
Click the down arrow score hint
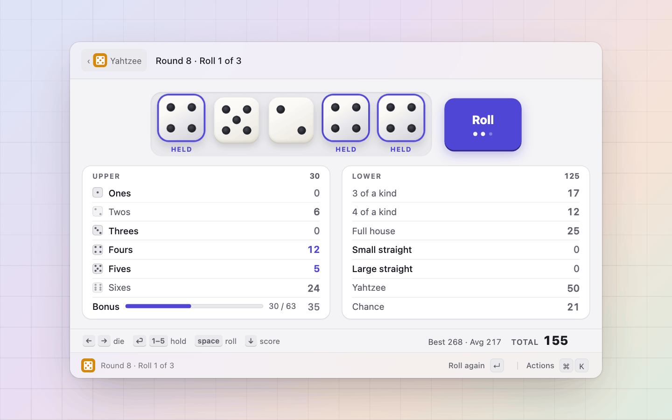(x=251, y=341)
